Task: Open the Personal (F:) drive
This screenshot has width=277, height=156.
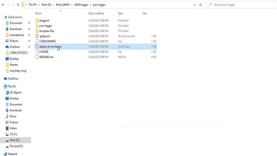Action: (16, 146)
